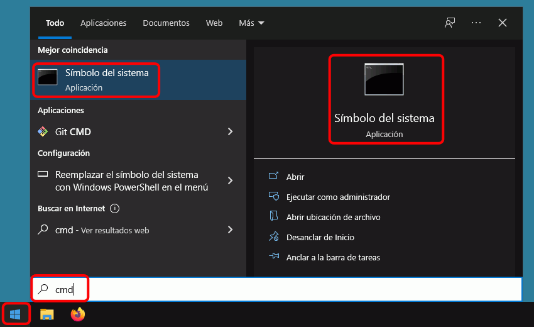Viewport: 534px width, 327px height.
Task: Launch File Explorer from the taskbar
Action: (x=46, y=314)
